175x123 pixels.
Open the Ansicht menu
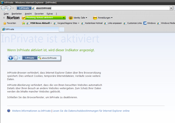[x=28, y=14]
